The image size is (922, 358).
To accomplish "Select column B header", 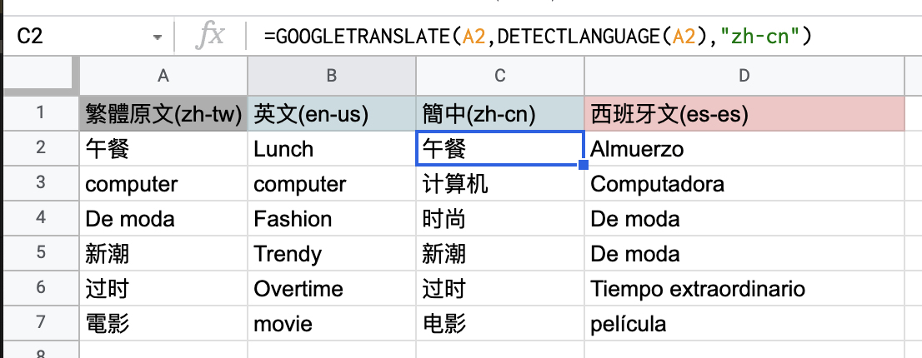I will click(x=332, y=76).
